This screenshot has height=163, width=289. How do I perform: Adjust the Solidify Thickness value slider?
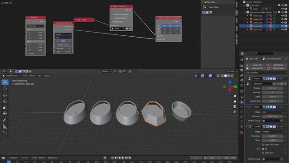[x=273, y=136]
